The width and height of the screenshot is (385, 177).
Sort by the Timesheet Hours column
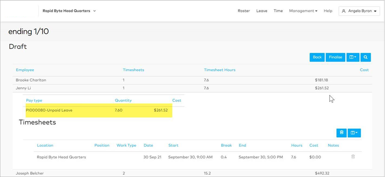click(x=220, y=70)
